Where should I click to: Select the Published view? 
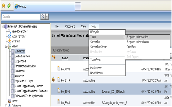(20, 71)
